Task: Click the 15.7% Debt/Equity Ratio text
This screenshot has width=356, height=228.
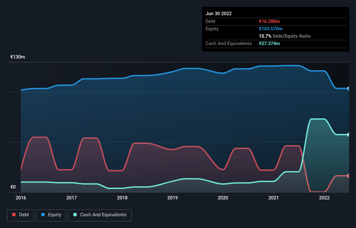Action: coord(285,36)
